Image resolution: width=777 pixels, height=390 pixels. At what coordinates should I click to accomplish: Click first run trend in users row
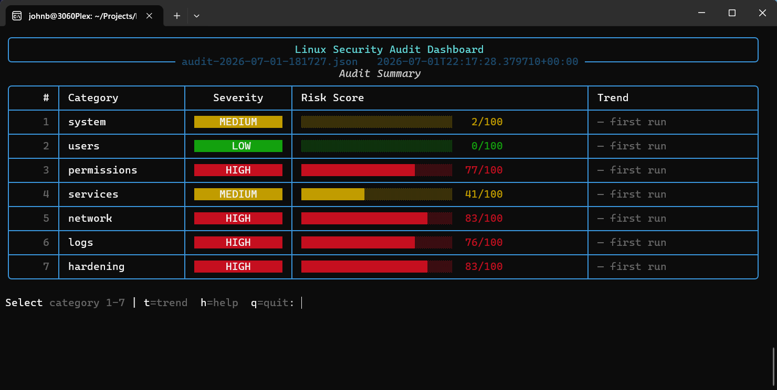[x=632, y=146]
